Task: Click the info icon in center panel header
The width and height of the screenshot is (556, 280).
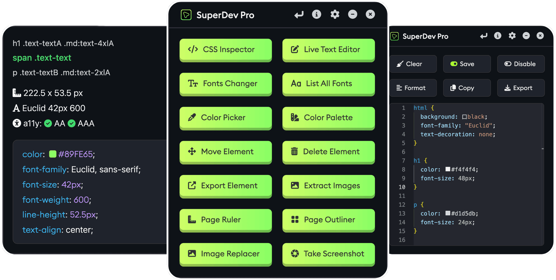Action: (317, 14)
